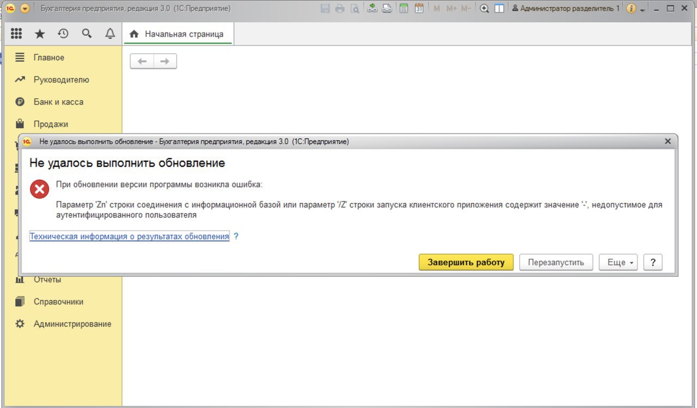Open the sections grid menu icon

[x=16, y=34]
